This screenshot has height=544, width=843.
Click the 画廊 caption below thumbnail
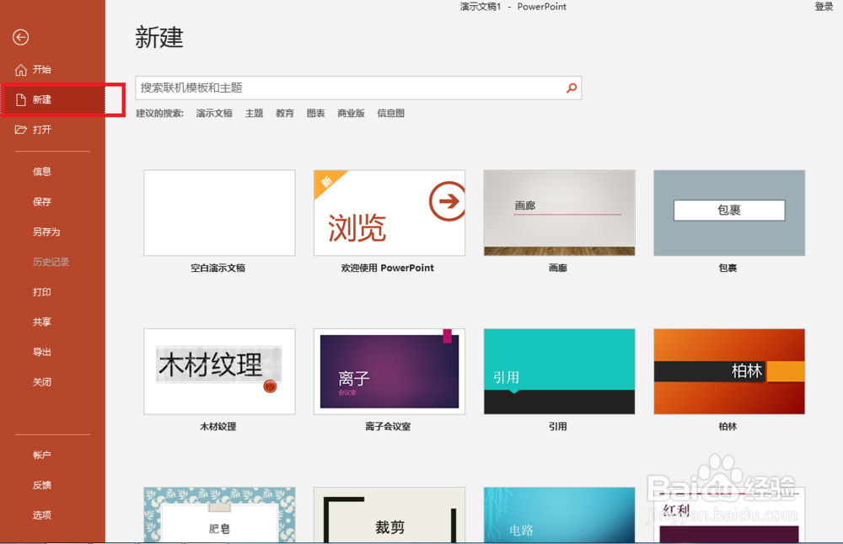tap(557, 268)
